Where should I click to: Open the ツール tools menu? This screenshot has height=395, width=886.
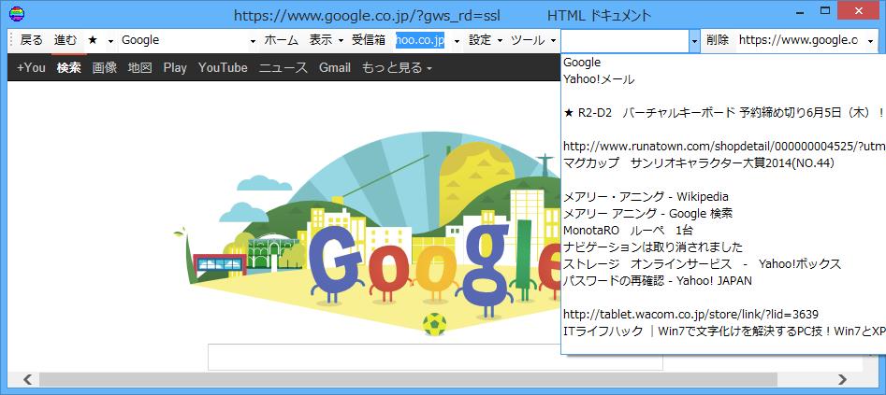pyautogui.click(x=533, y=41)
